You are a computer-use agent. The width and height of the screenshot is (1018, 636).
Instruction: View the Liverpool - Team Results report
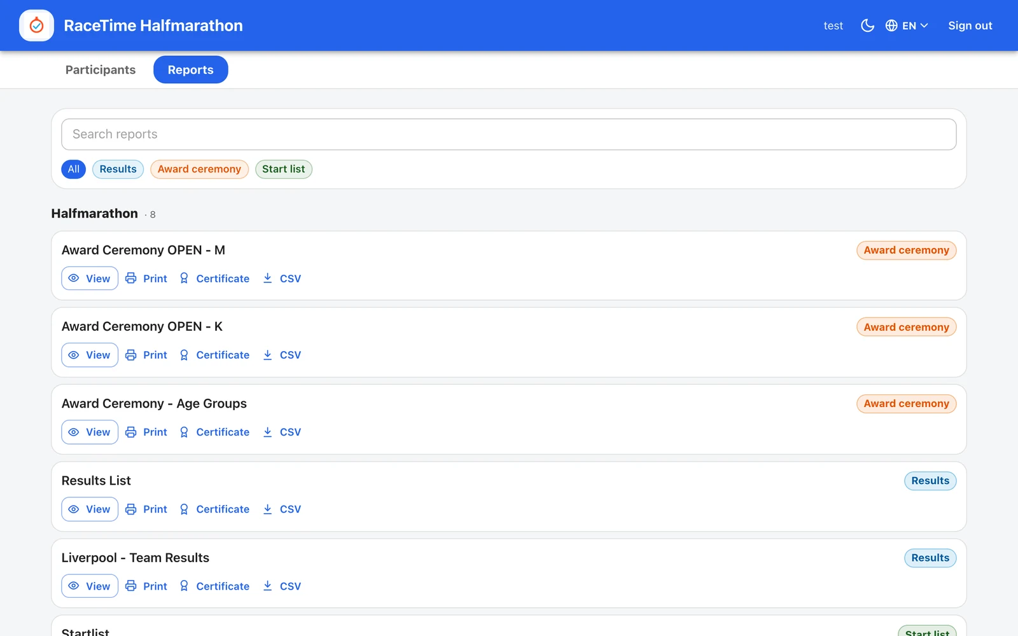(90, 586)
